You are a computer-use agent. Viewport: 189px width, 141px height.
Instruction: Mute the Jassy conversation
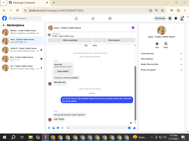click(x=157, y=44)
